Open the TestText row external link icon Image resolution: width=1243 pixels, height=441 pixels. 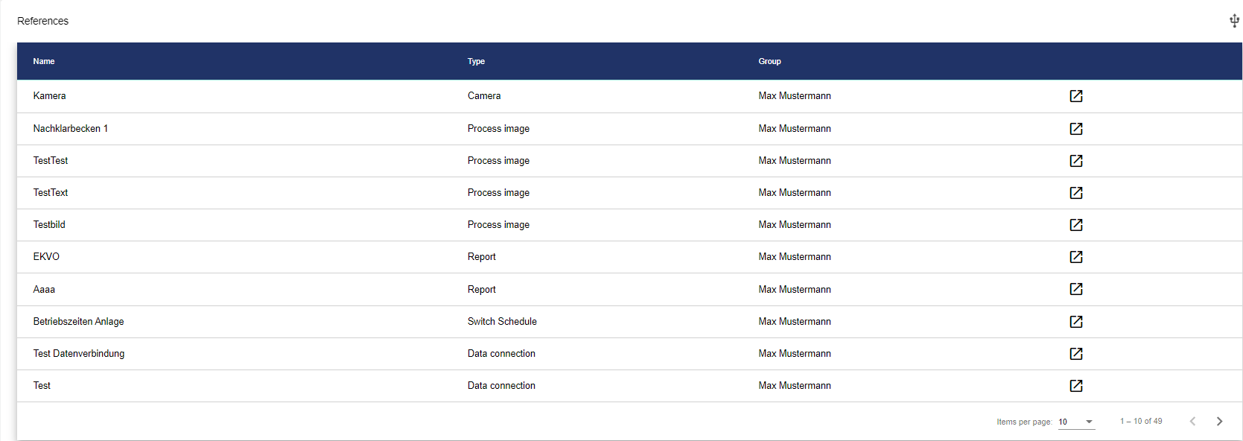[1076, 193]
